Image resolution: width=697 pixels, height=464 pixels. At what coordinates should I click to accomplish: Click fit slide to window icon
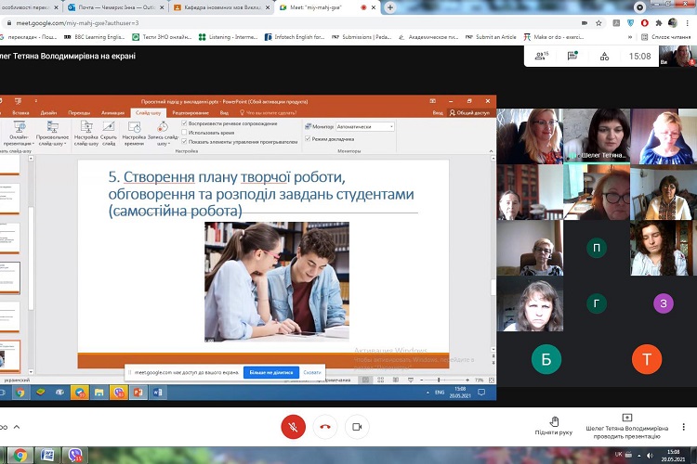coord(492,380)
